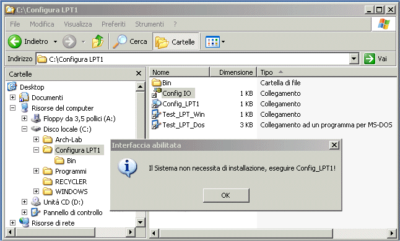Image resolution: width=400 pixels, height=241 pixels.
Task: Sort by the Nome column header
Action: [x=180, y=72]
